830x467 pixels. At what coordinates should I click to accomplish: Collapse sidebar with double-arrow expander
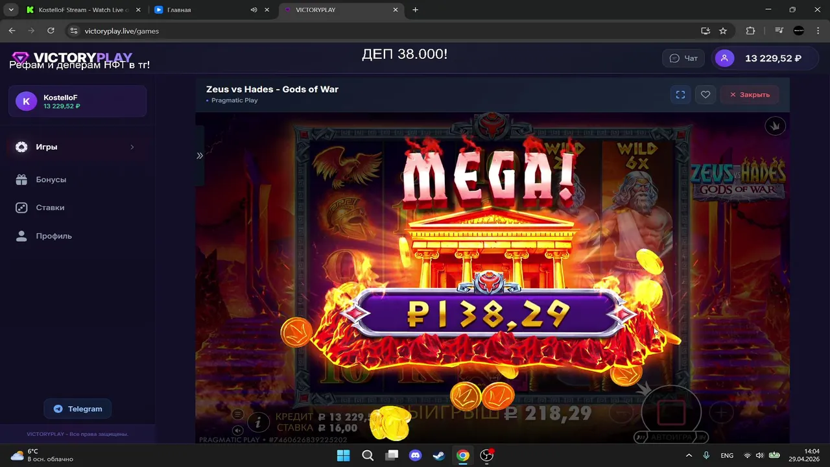point(200,156)
